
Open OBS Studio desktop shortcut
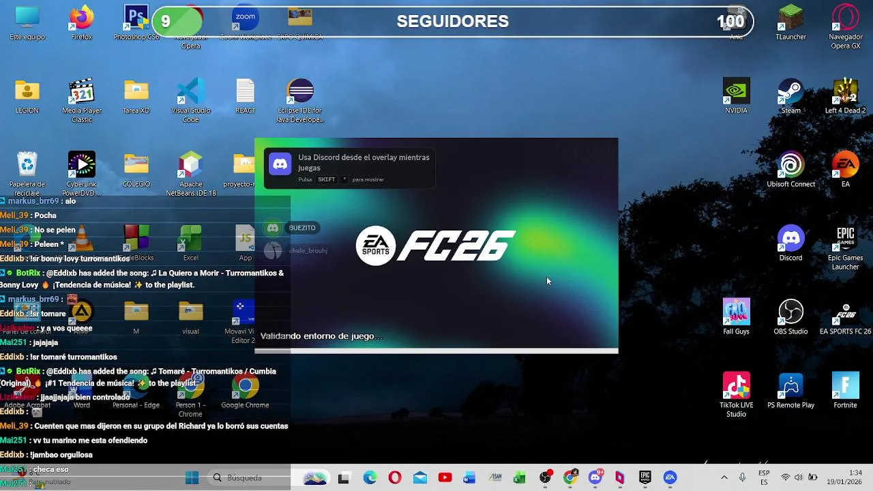tap(791, 318)
